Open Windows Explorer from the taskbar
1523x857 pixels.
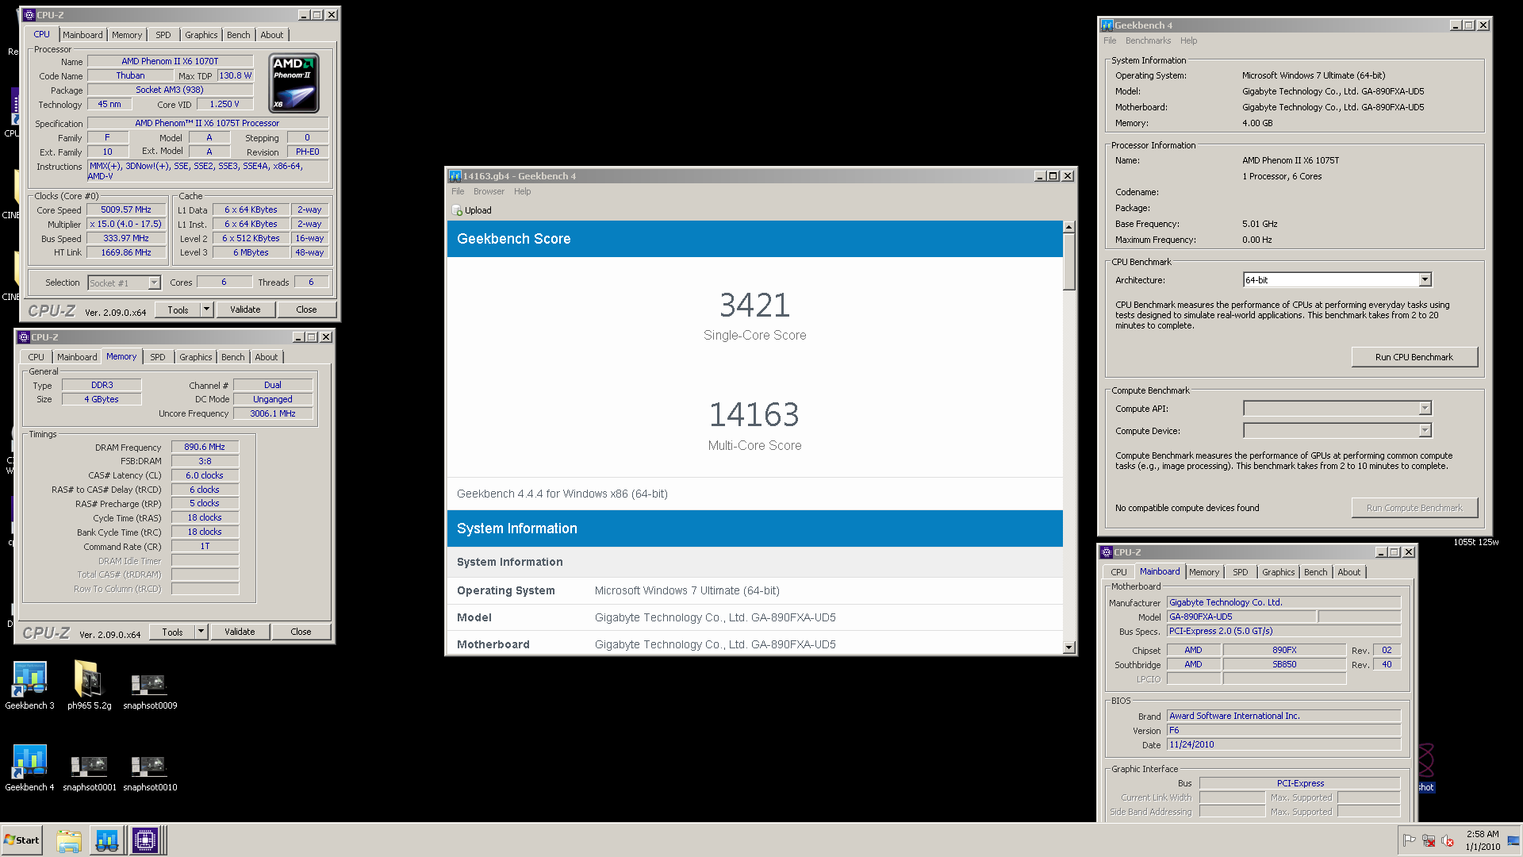(x=69, y=840)
